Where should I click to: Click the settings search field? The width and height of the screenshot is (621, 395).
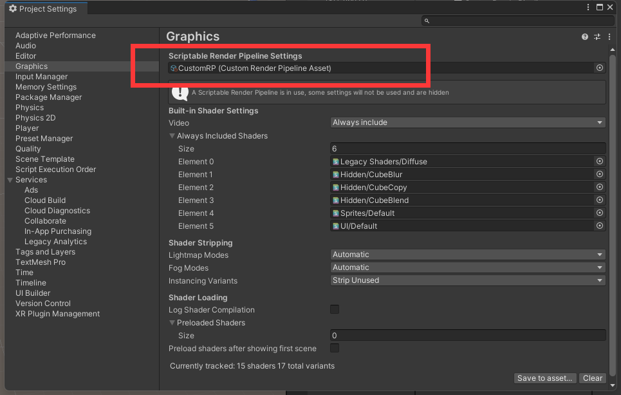pyautogui.click(x=515, y=21)
